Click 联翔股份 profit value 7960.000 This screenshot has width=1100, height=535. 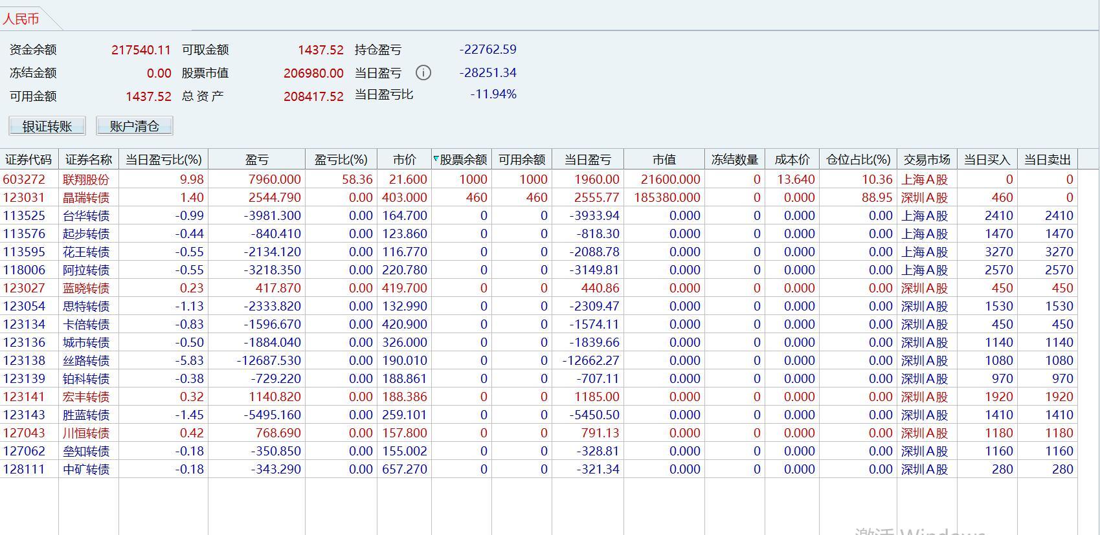pyautogui.click(x=275, y=179)
